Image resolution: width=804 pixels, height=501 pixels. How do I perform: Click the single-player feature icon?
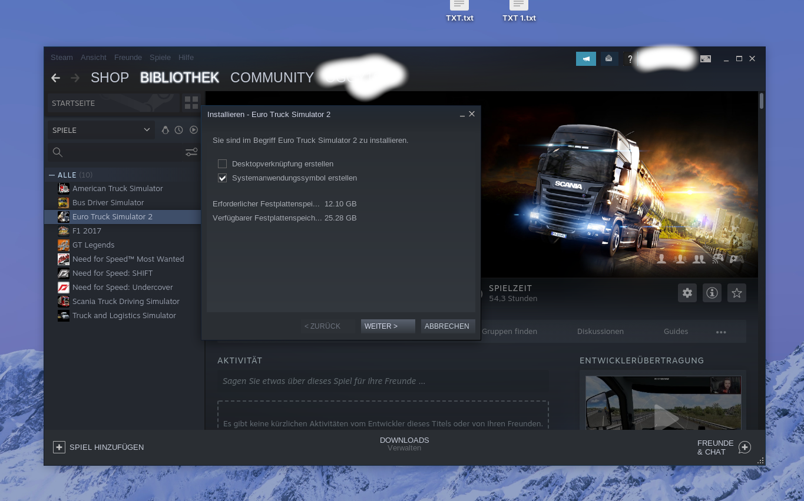click(x=661, y=259)
